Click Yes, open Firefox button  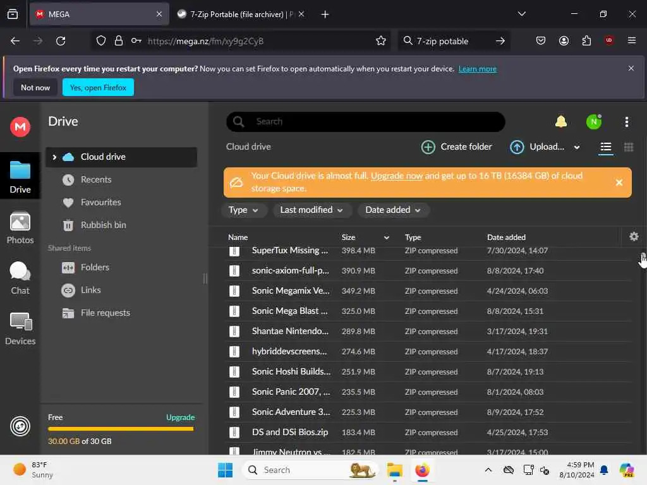click(x=98, y=87)
